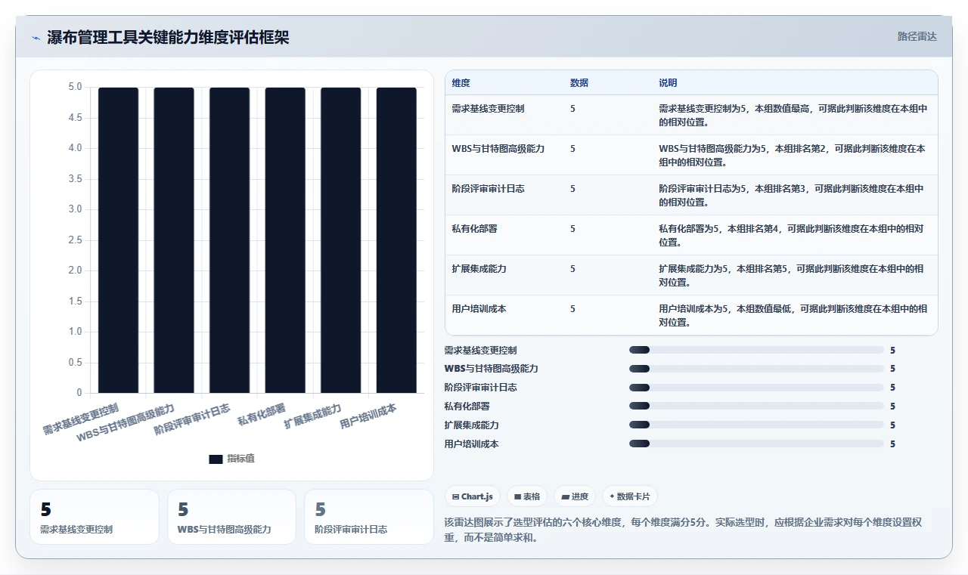The height and width of the screenshot is (575, 968).
Task: Click the 需求基线变更控制 x-axis label under chart
Action: coord(81,419)
